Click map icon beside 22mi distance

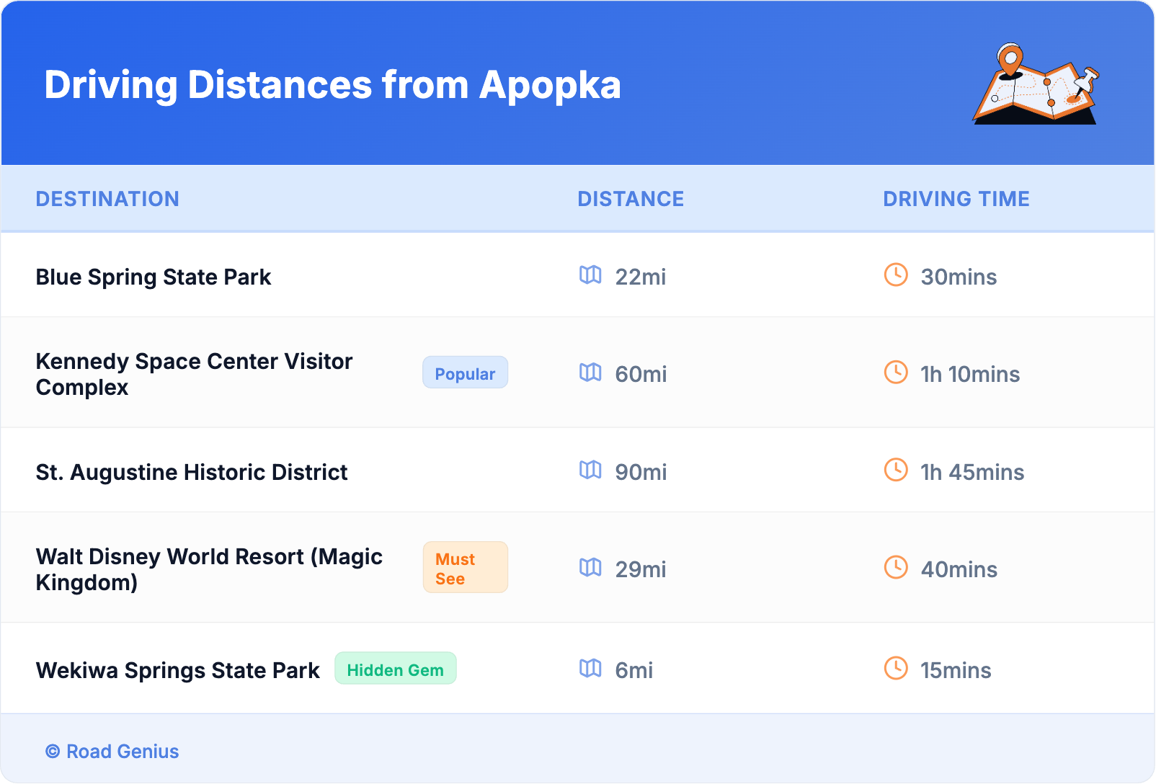[590, 275]
